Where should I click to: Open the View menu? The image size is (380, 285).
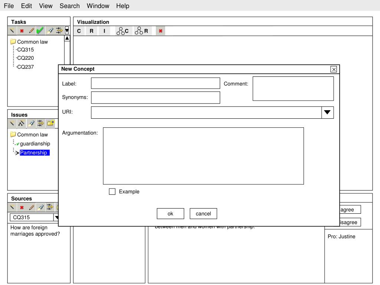46,6
